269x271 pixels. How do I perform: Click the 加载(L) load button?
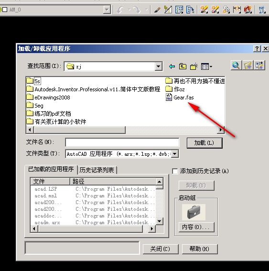pyautogui.click(x=204, y=143)
